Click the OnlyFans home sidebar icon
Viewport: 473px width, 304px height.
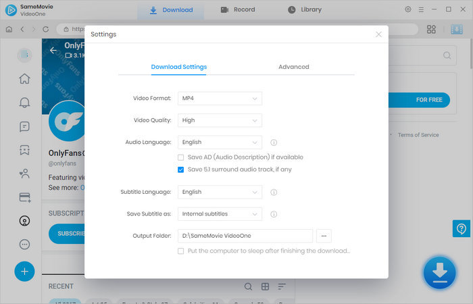point(24,79)
